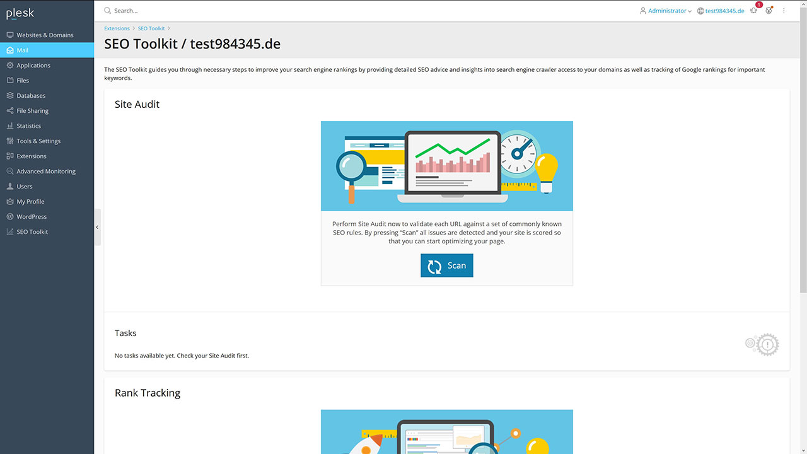Go to Extensions in sidebar
The width and height of the screenshot is (807, 454).
[47, 156]
